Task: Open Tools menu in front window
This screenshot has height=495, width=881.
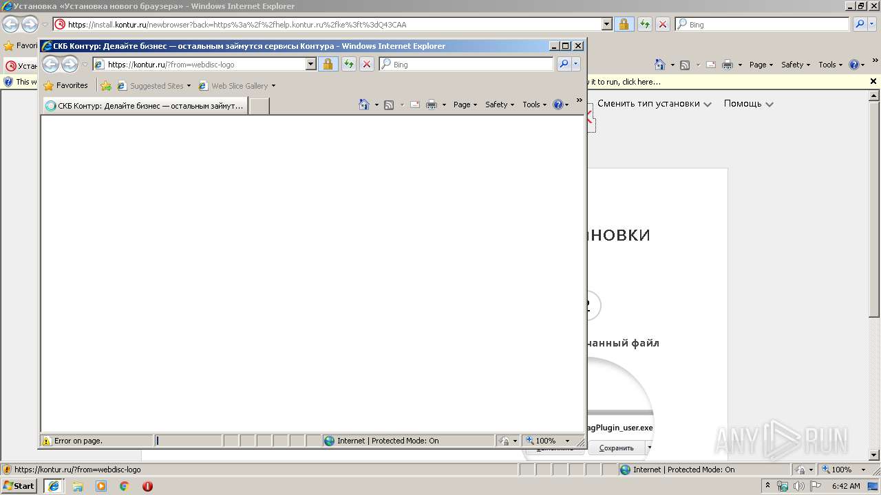Action: tap(535, 104)
